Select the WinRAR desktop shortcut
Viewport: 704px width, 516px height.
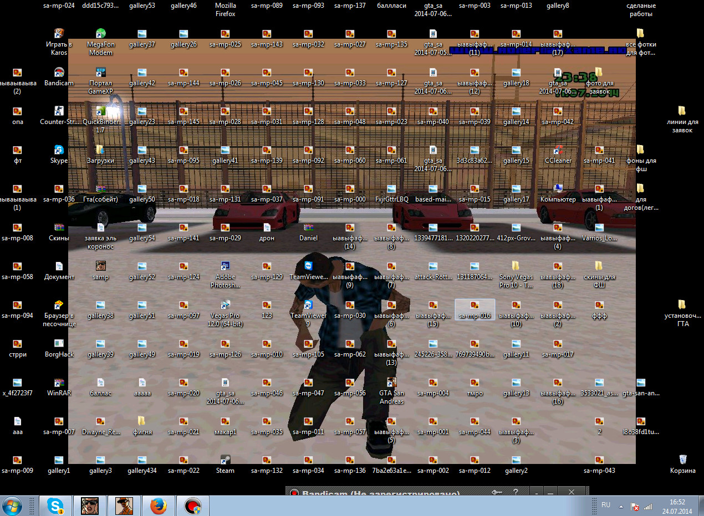[59, 386]
